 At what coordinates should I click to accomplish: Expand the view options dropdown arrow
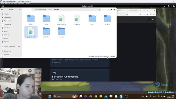(x=111, y=10)
